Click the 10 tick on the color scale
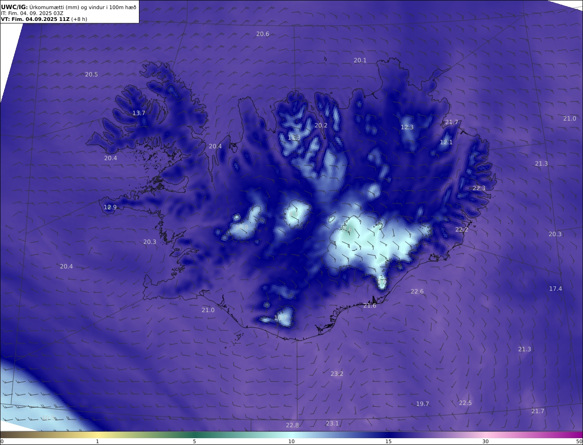This screenshot has height=445, width=583. coord(291,441)
